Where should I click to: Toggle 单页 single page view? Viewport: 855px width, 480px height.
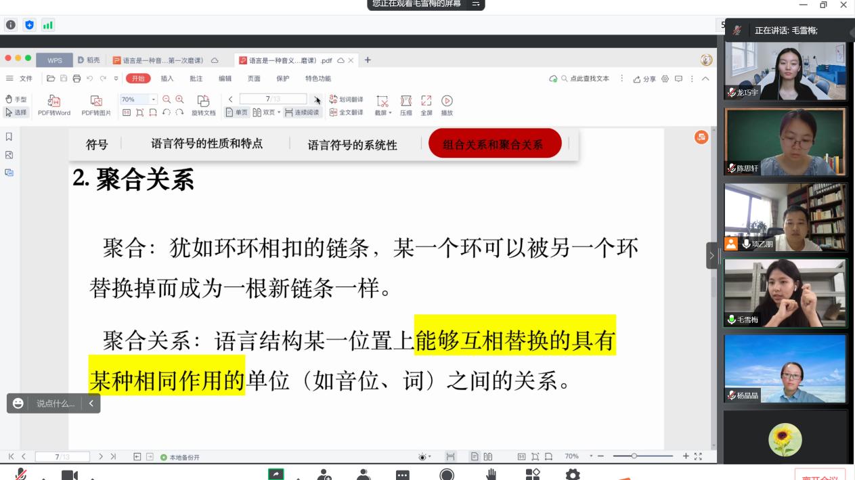click(237, 112)
